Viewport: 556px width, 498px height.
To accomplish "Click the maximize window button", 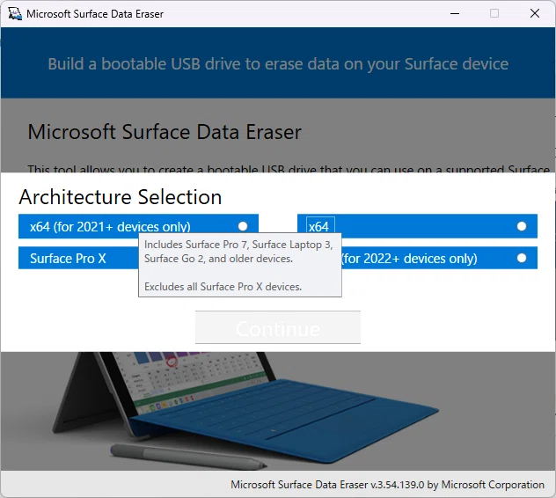I will 494,13.
